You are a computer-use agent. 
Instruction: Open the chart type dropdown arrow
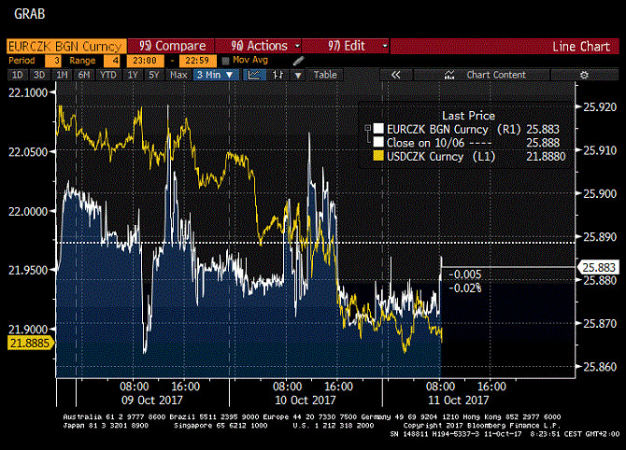tap(298, 75)
